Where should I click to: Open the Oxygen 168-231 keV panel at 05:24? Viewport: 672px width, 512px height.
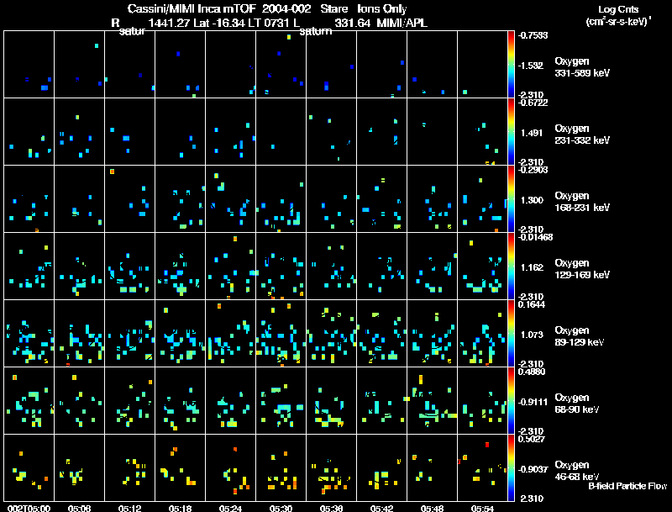230,199
